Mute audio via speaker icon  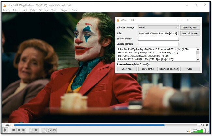click(188, 131)
